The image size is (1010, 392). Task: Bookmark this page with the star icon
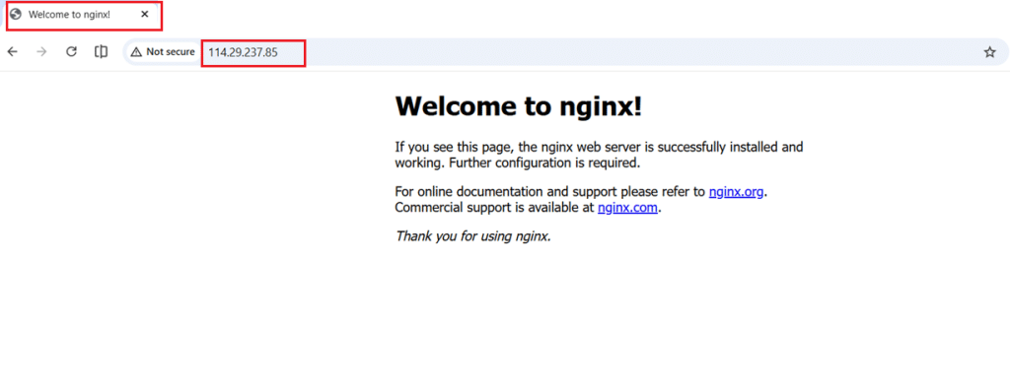989,53
